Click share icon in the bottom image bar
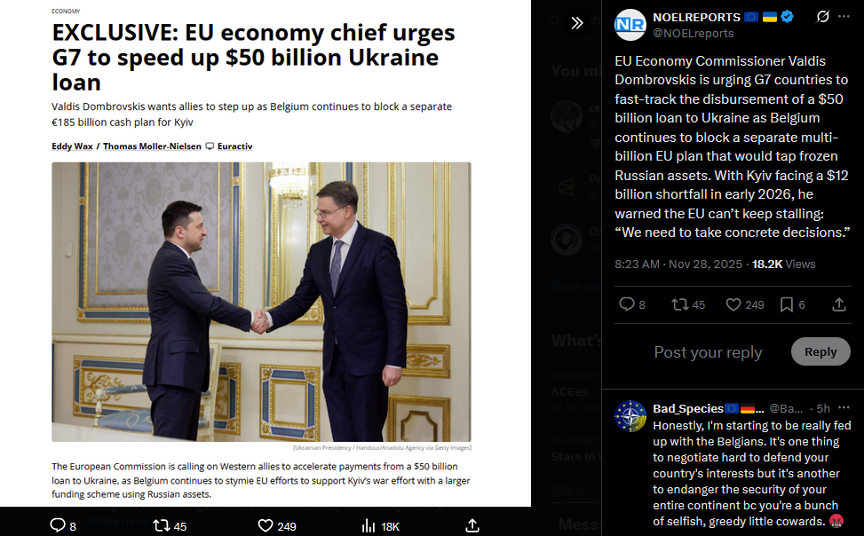The width and height of the screenshot is (864, 536). [x=472, y=525]
